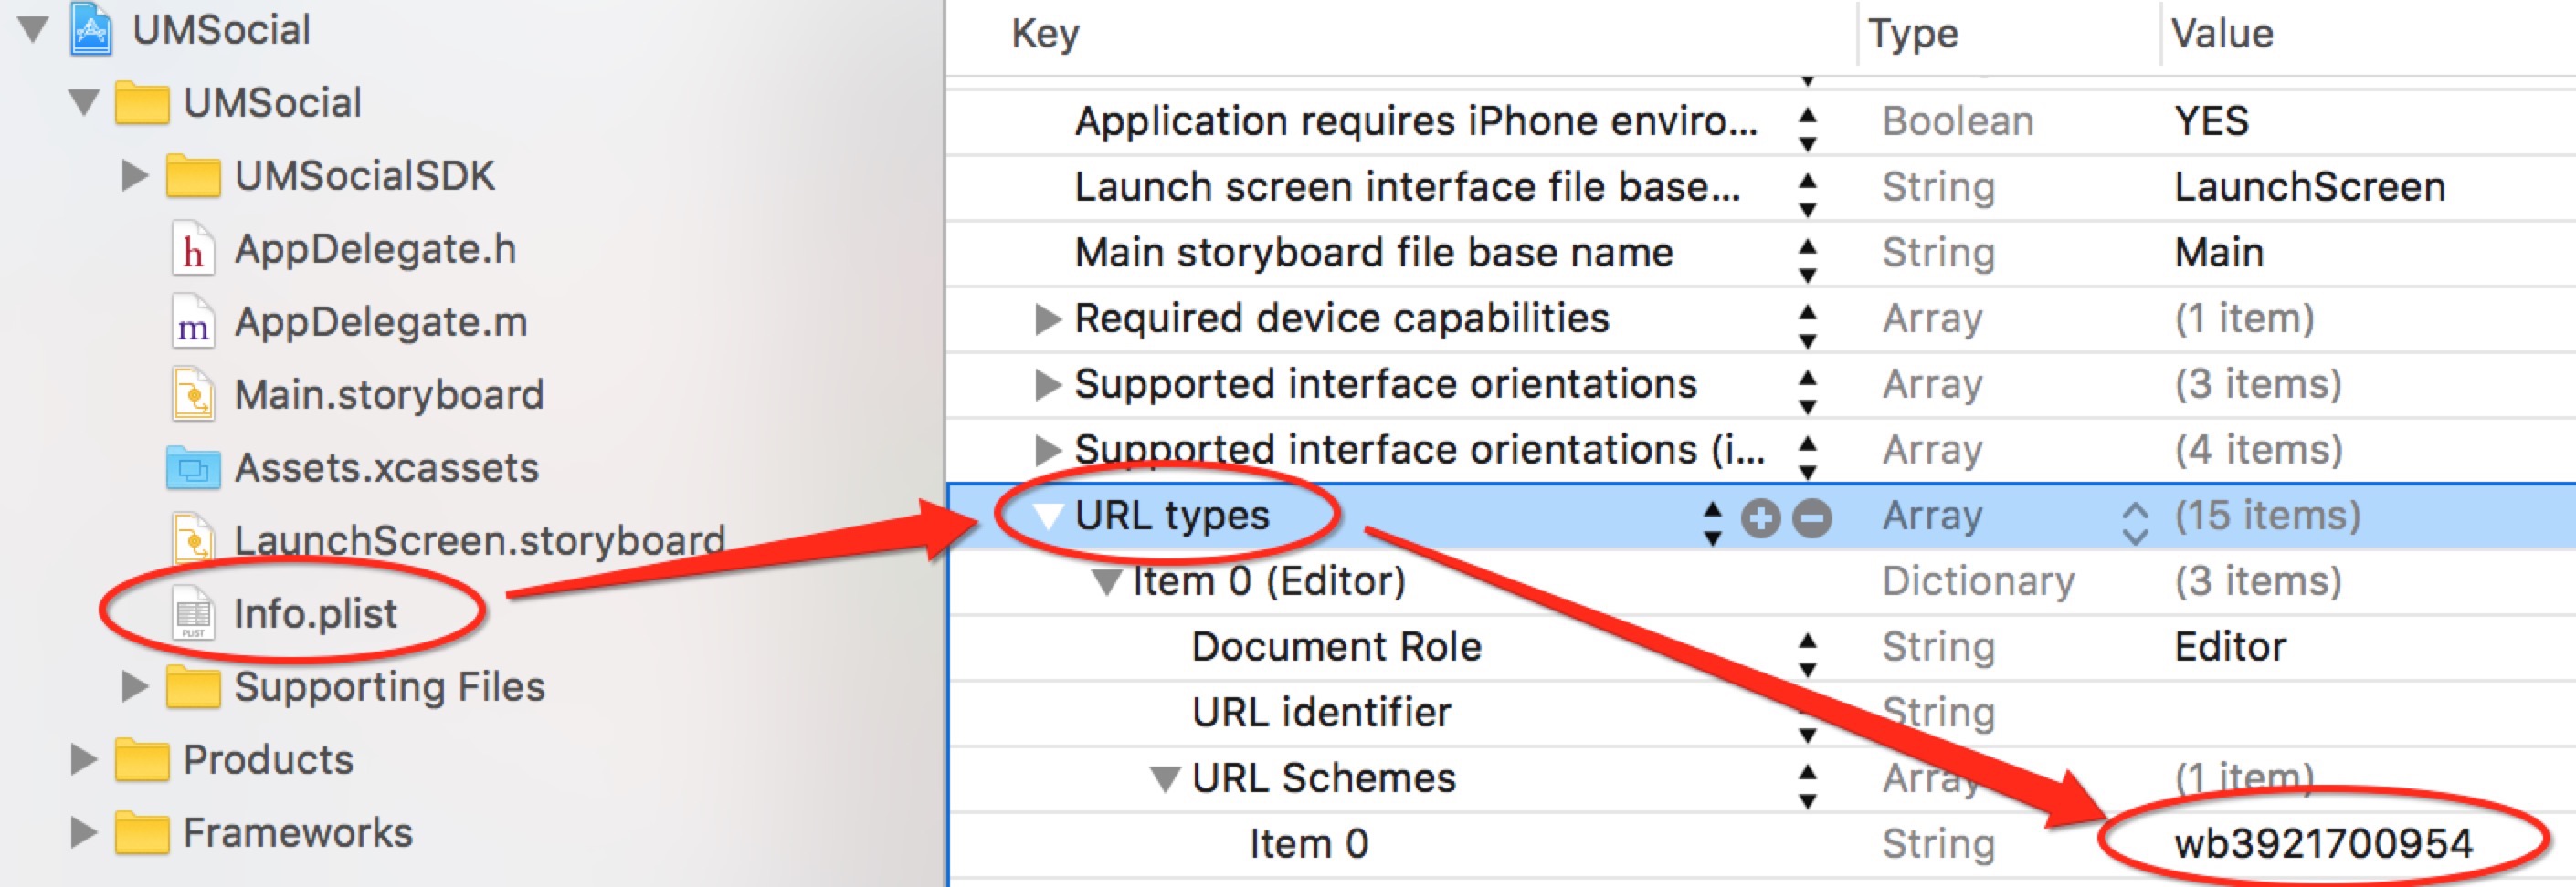
Task: Click the UMSocial Xcode project icon
Action: point(91,30)
